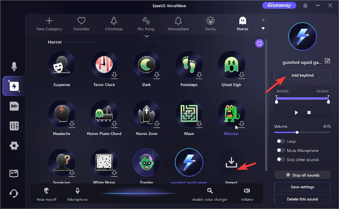Open the audio waveform file sidebar icon

[x=14, y=106]
